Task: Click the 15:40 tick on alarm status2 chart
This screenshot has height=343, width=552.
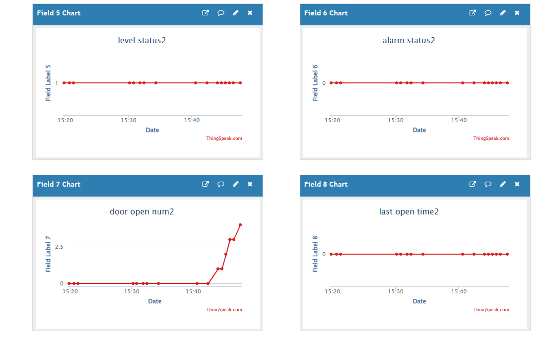Action: [x=459, y=121]
